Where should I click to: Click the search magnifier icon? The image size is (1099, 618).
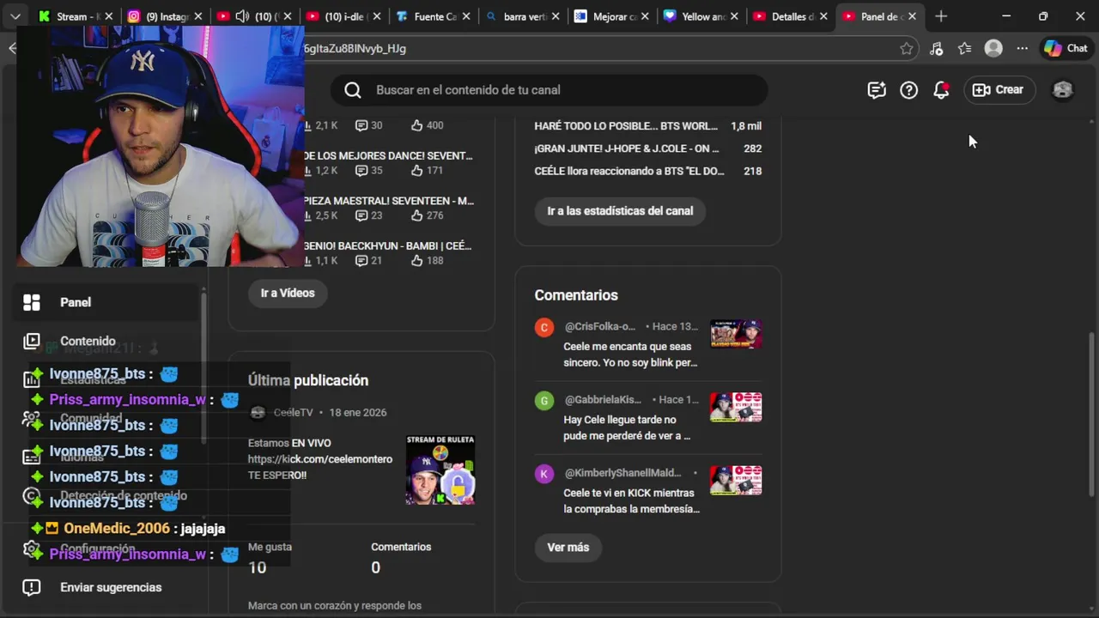(x=353, y=90)
